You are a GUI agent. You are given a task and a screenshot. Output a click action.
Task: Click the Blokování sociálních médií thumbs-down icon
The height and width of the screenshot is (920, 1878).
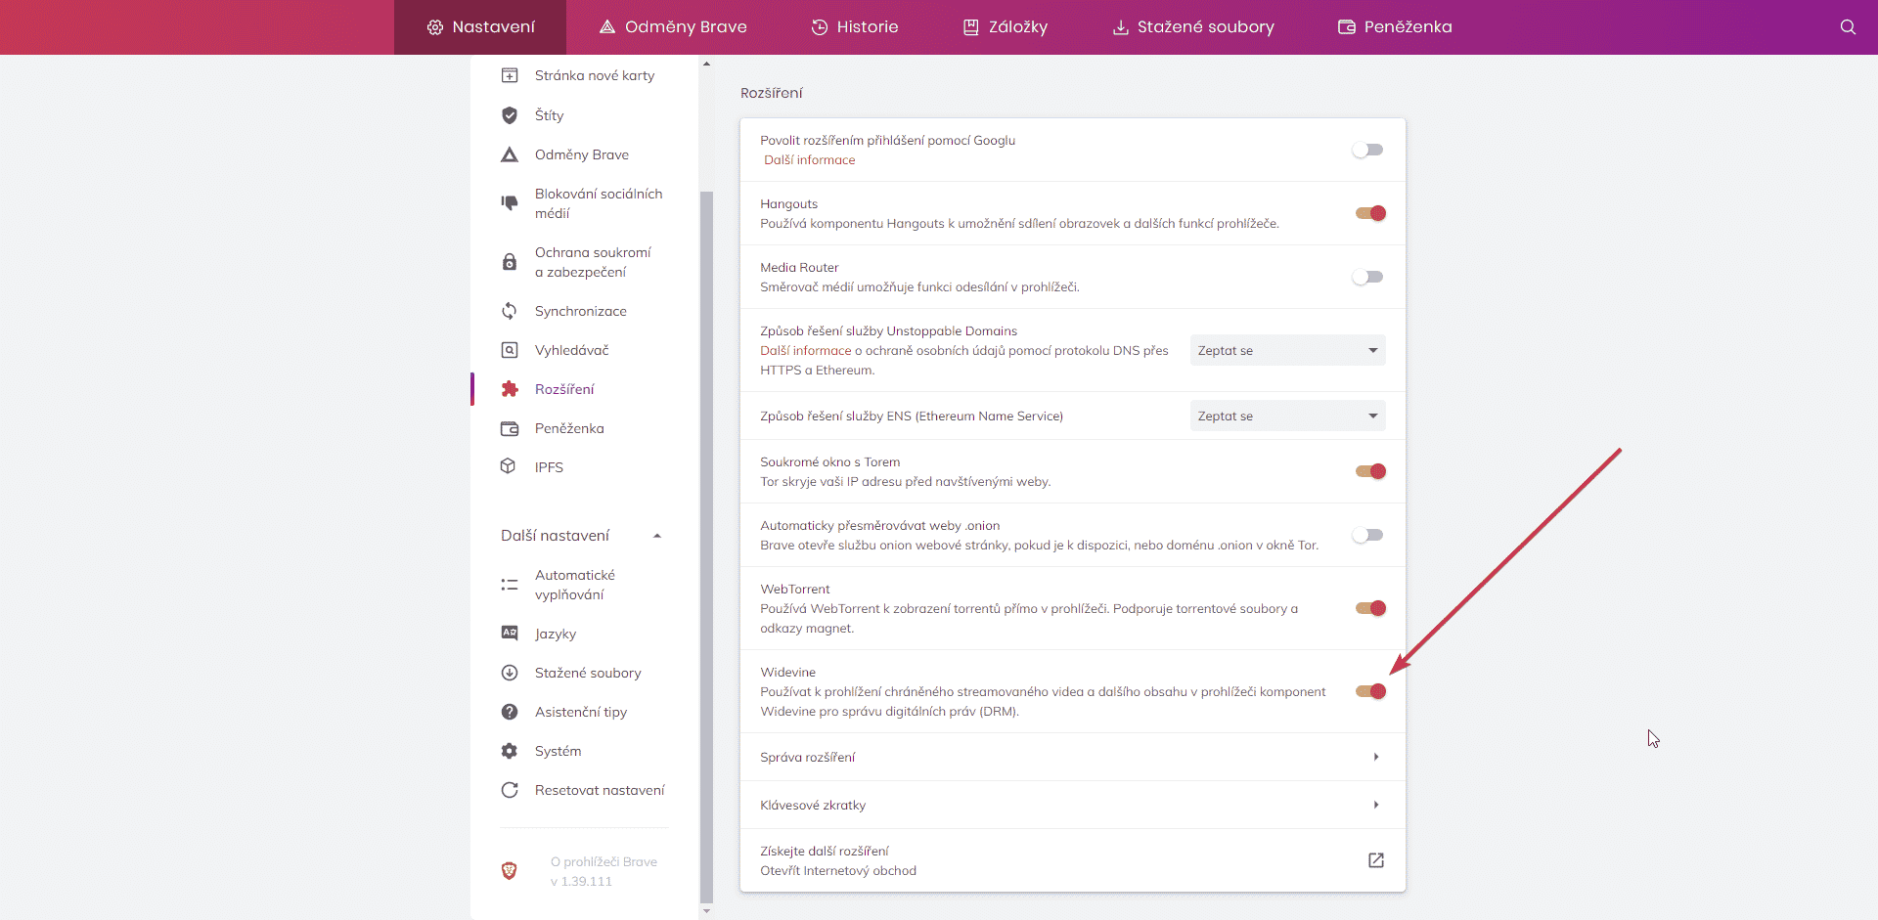tap(510, 203)
